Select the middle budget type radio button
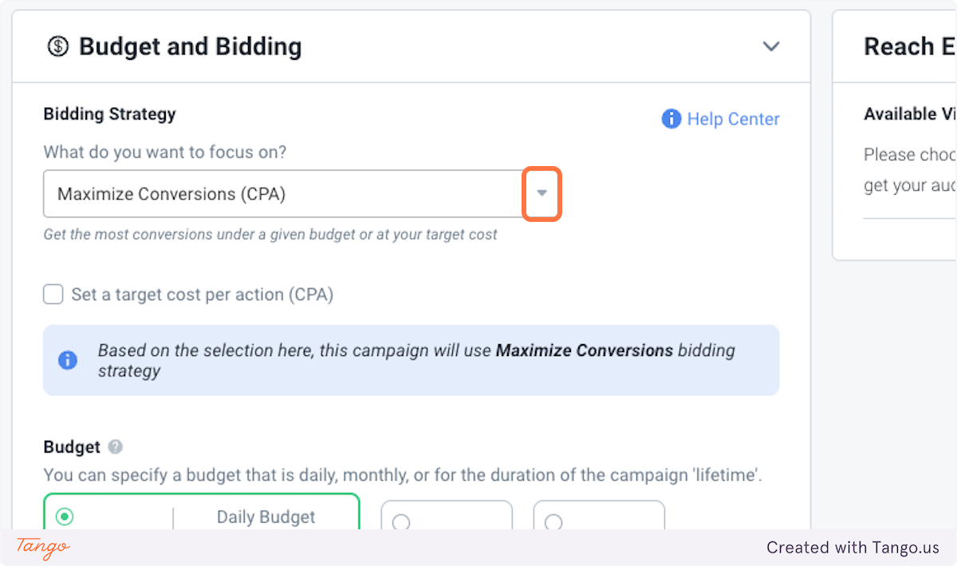957x566 pixels. (401, 522)
